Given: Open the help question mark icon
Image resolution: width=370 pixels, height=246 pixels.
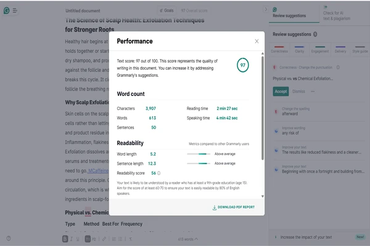Looking at the screenshot, I should [x=9, y=238].
